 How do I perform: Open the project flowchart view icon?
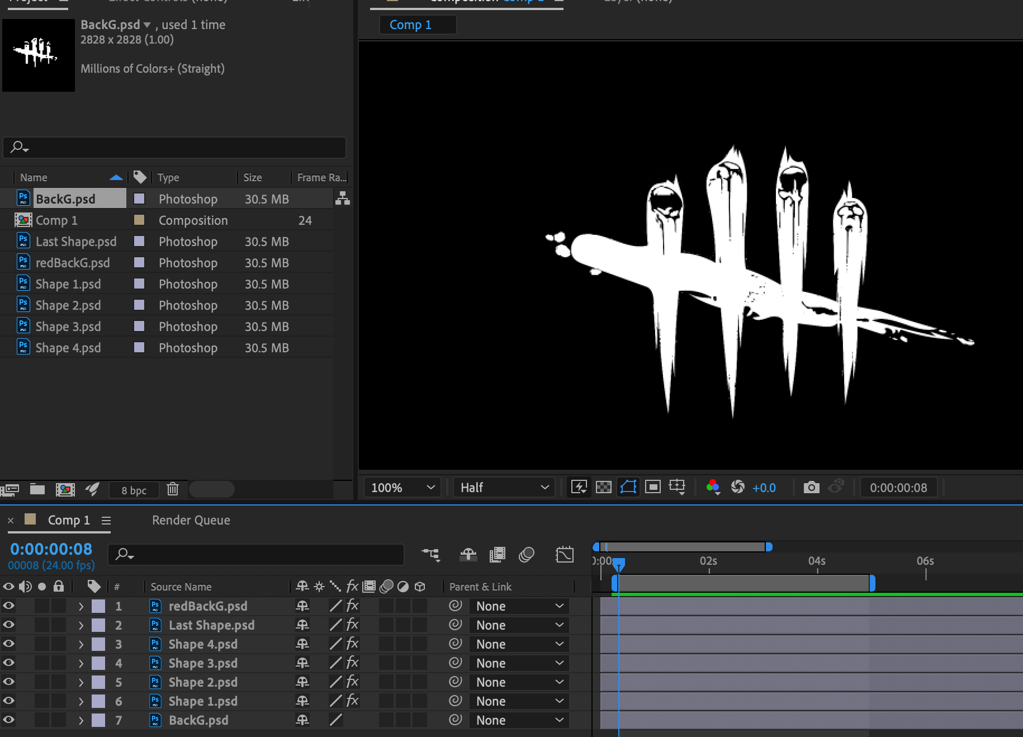pos(343,198)
